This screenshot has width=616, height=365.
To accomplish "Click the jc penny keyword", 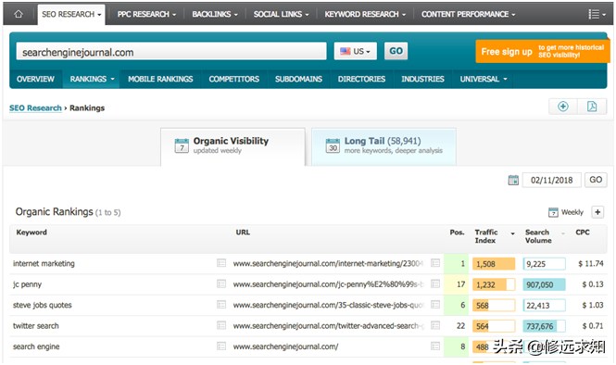I will [x=27, y=284].
